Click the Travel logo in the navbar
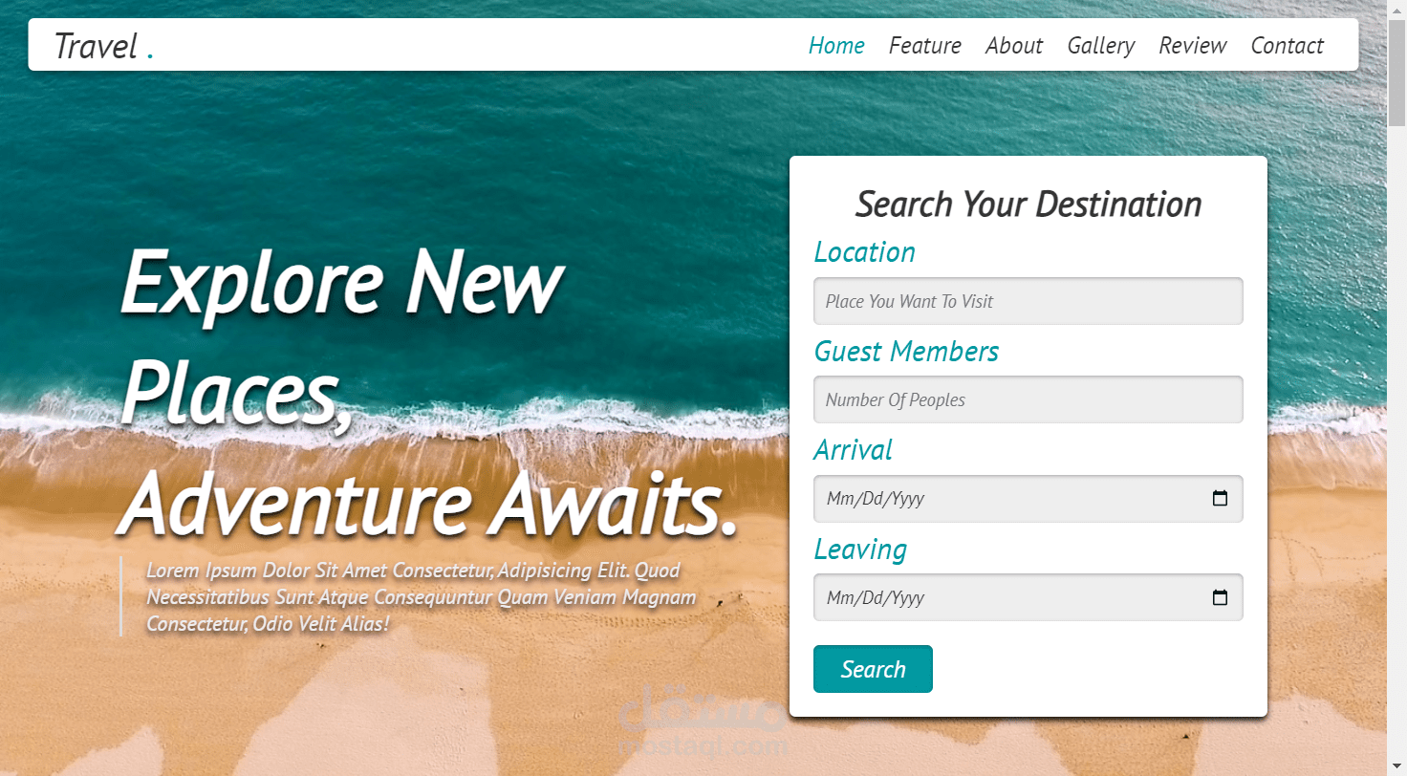1407x776 pixels. 103,46
